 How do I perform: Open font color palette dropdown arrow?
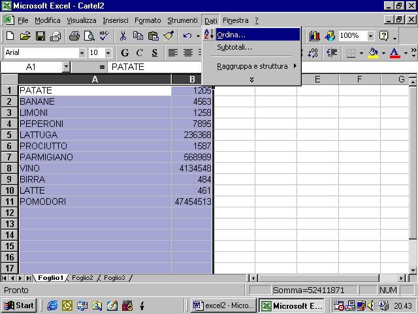pyautogui.click(x=406, y=53)
